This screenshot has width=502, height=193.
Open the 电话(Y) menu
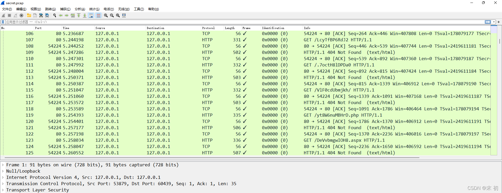coord(109,9)
